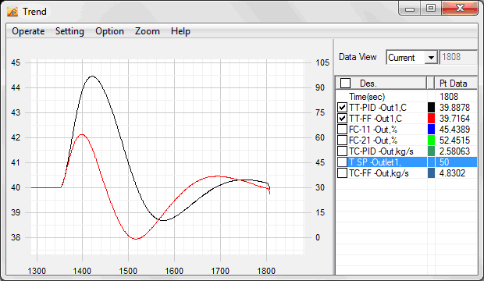Uncheck the TT-PID -Out1,C checkbox
484x281 pixels.
[x=342, y=108]
